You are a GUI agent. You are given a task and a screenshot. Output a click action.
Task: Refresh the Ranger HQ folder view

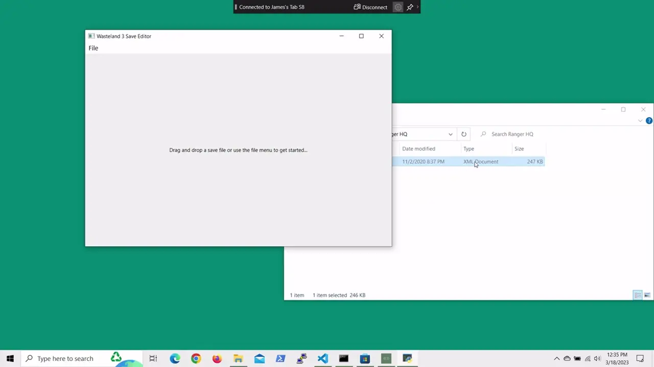tap(464, 134)
